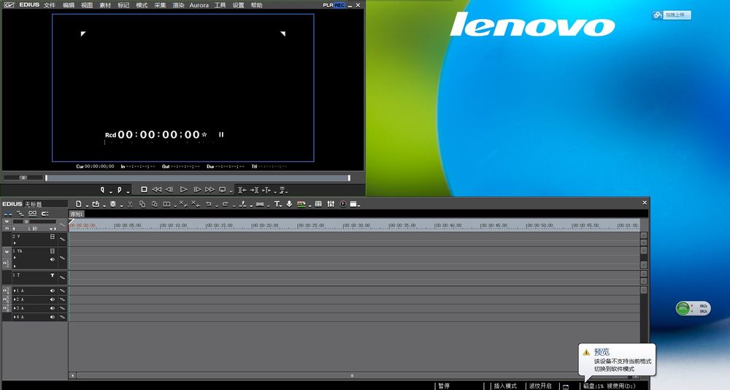Set the In point marker
The height and width of the screenshot is (390, 730).
click(103, 190)
